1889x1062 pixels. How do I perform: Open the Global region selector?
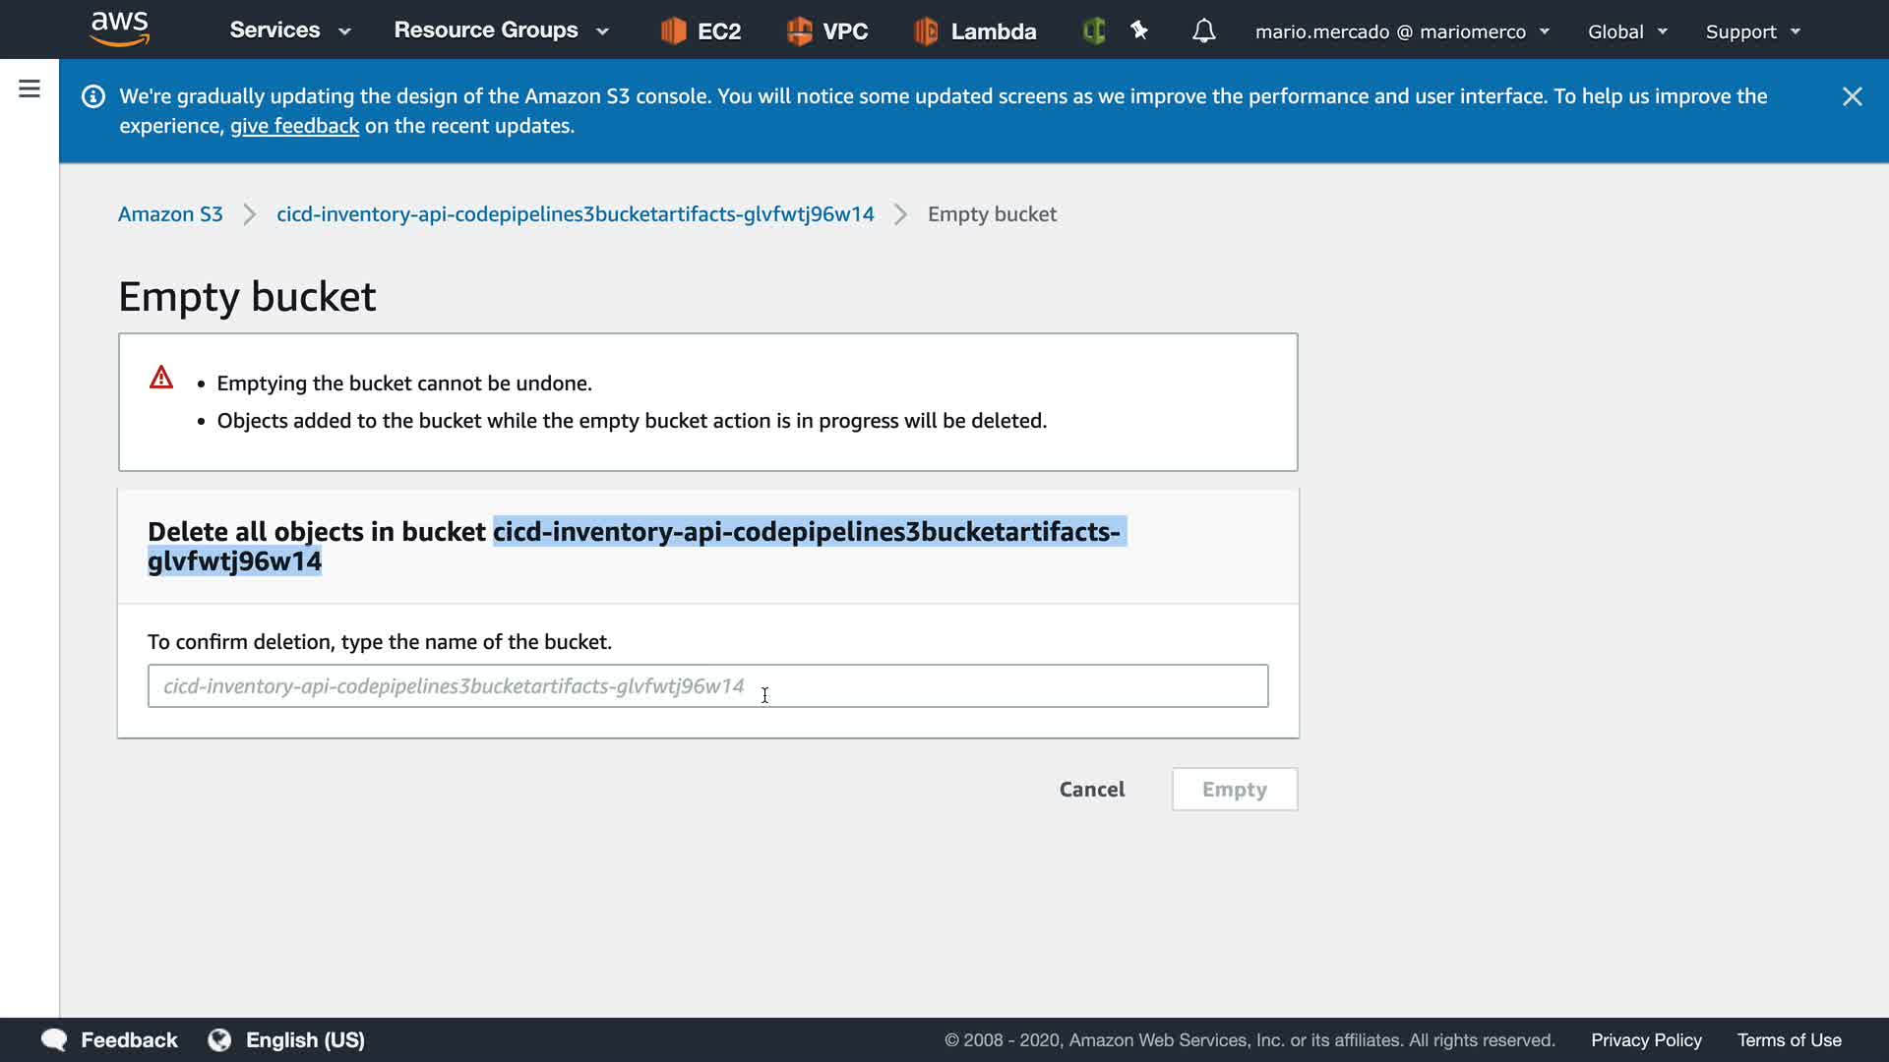[1627, 31]
